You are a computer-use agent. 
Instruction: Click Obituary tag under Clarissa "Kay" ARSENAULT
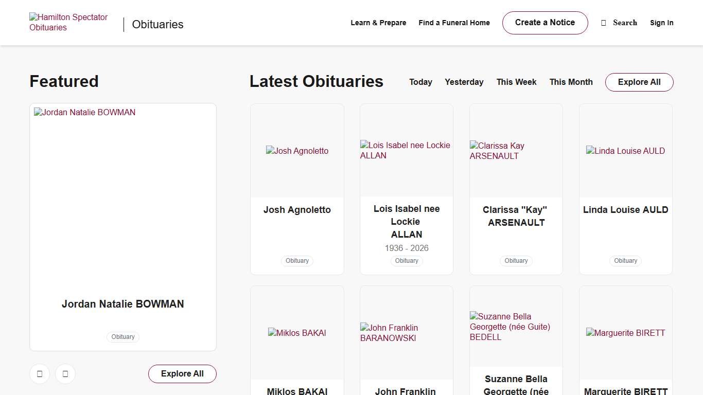click(x=516, y=261)
